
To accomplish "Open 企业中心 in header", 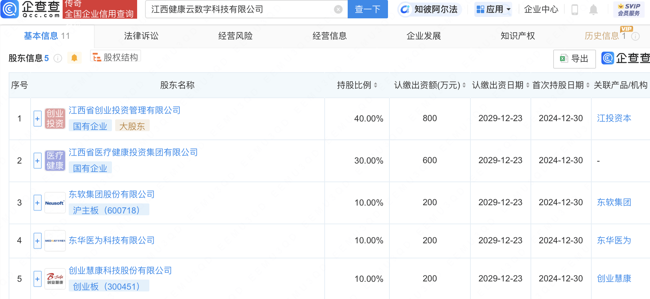I will tap(541, 9).
